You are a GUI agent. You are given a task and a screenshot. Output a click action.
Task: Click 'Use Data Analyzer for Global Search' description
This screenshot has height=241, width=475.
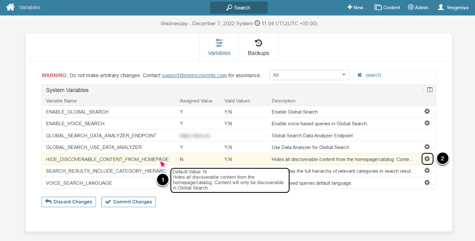(310, 147)
